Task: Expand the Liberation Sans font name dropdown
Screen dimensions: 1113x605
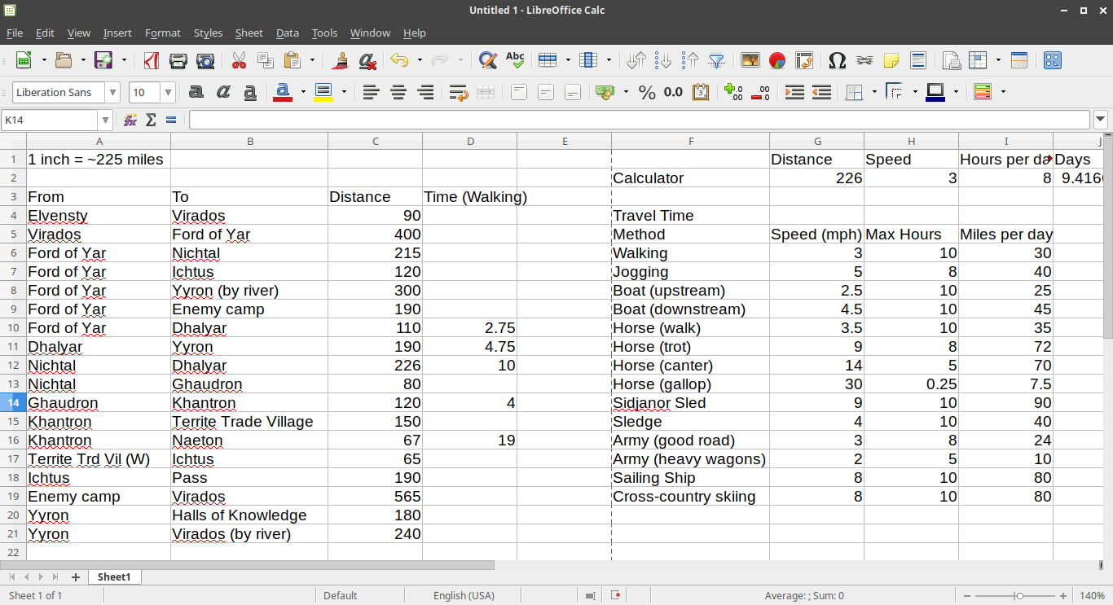Action: 112,92
